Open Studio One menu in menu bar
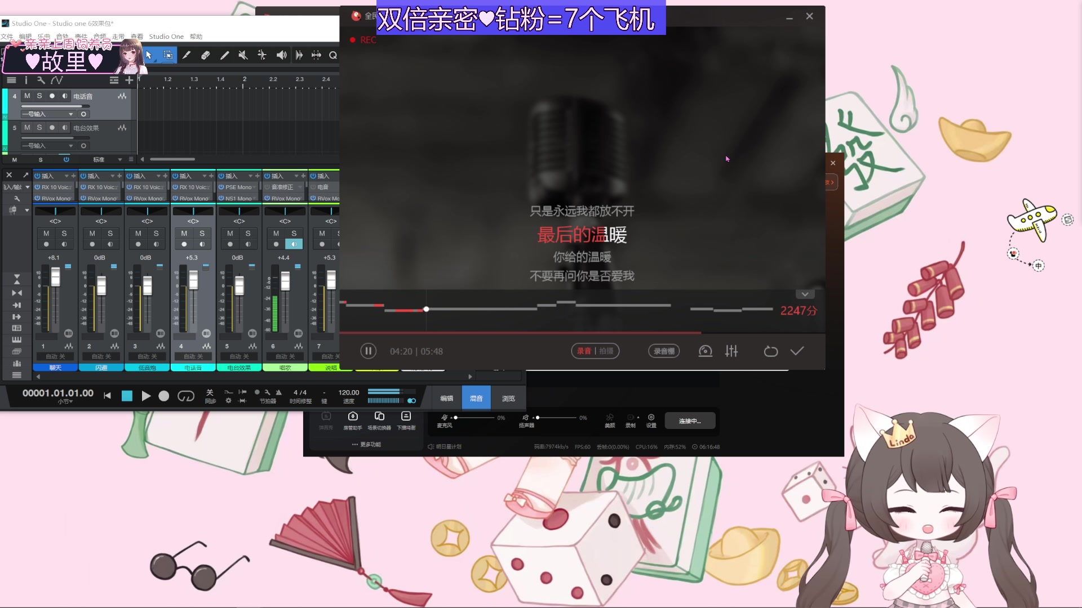This screenshot has width=1082, height=608. click(x=166, y=37)
